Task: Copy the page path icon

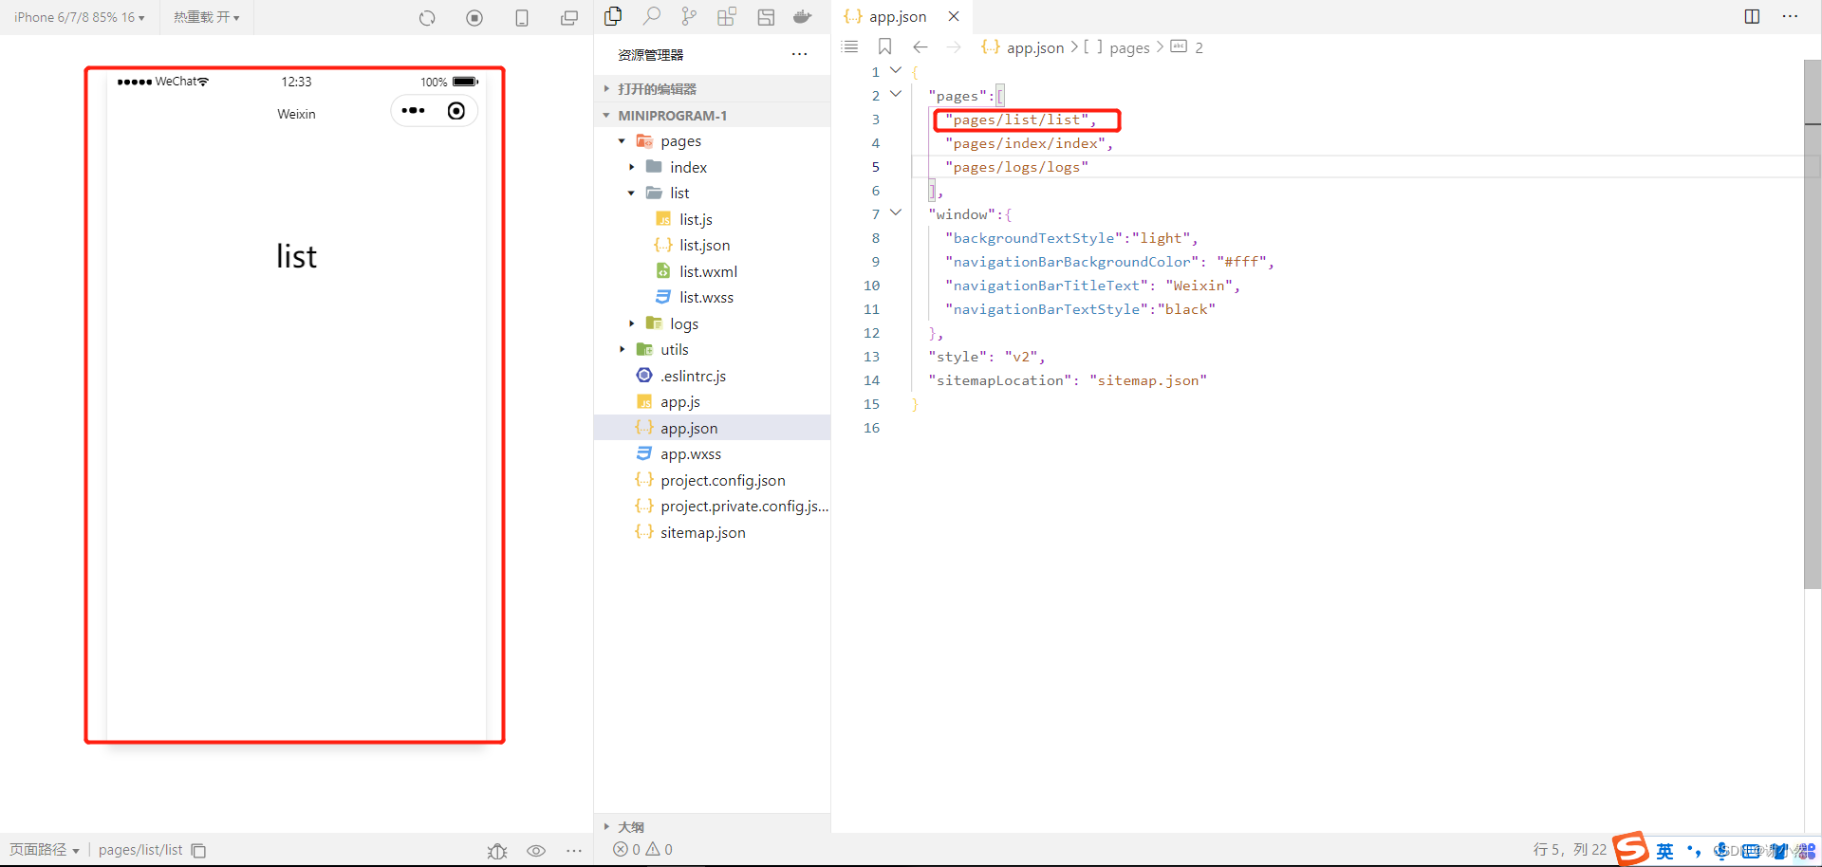Action: click(x=198, y=850)
